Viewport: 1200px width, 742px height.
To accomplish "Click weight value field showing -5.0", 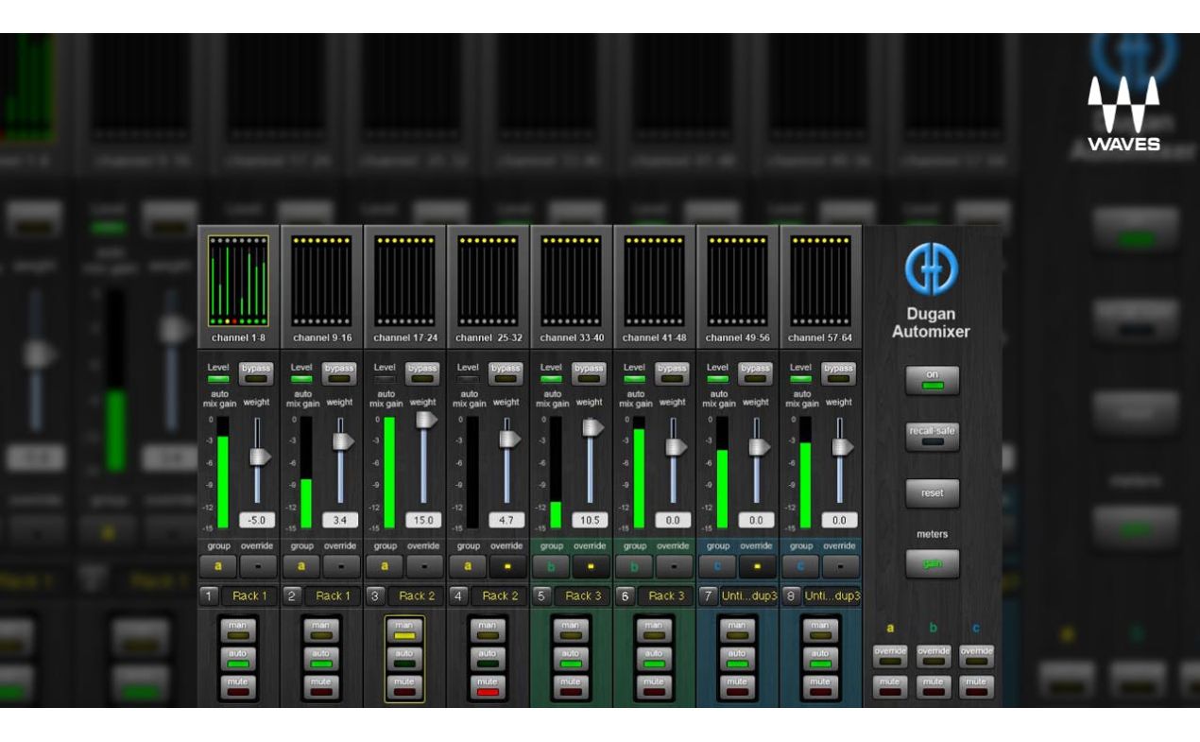I will [256, 520].
